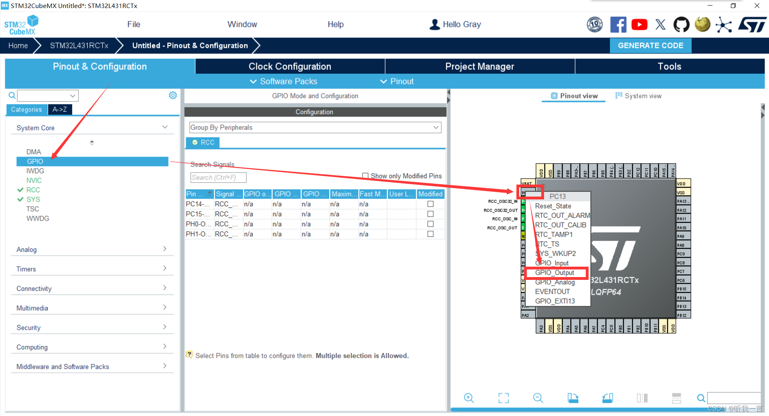Open the GitHub icon link
Image resolution: width=769 pixels, height=416 pixels.
(x=681, y=24)
